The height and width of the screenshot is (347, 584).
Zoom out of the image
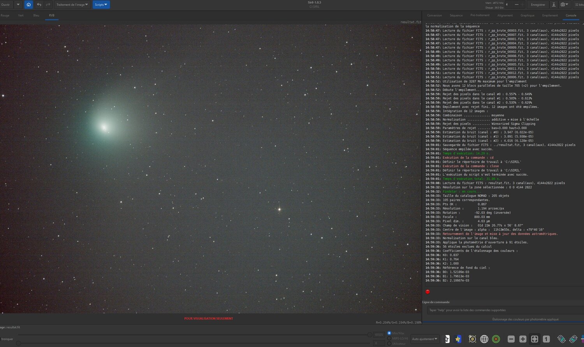pyautogui.click(x=511, y=339)
